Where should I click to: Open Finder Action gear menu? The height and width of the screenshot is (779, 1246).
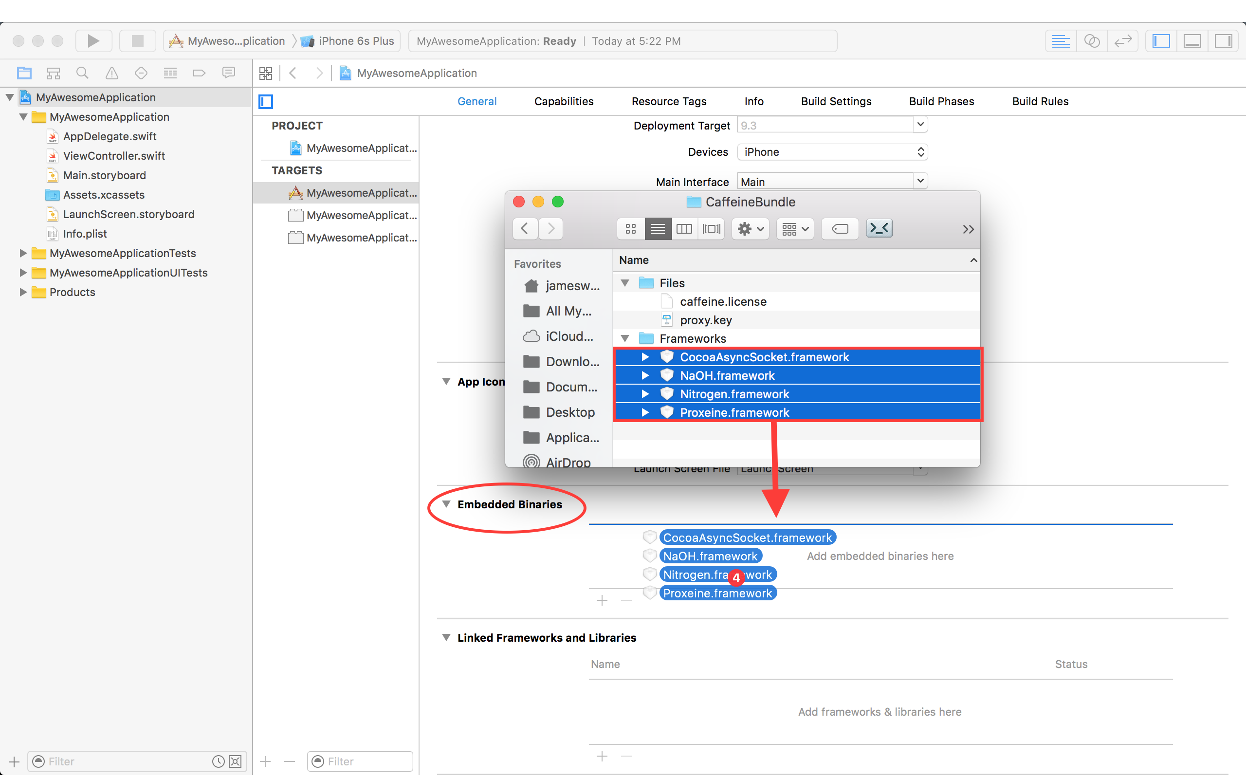(750, 229)
